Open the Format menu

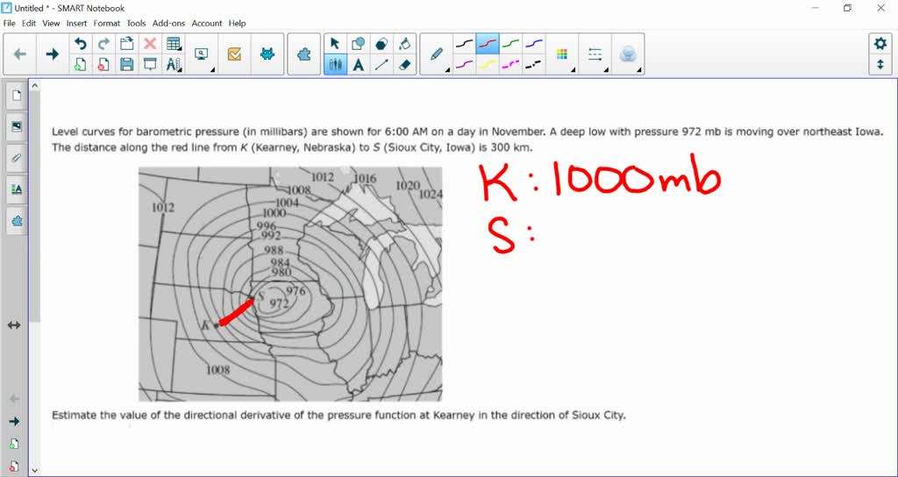(x=107, y=24)
